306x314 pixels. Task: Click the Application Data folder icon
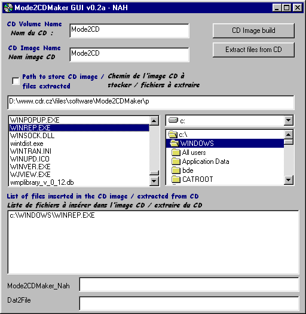click(176, 161)
